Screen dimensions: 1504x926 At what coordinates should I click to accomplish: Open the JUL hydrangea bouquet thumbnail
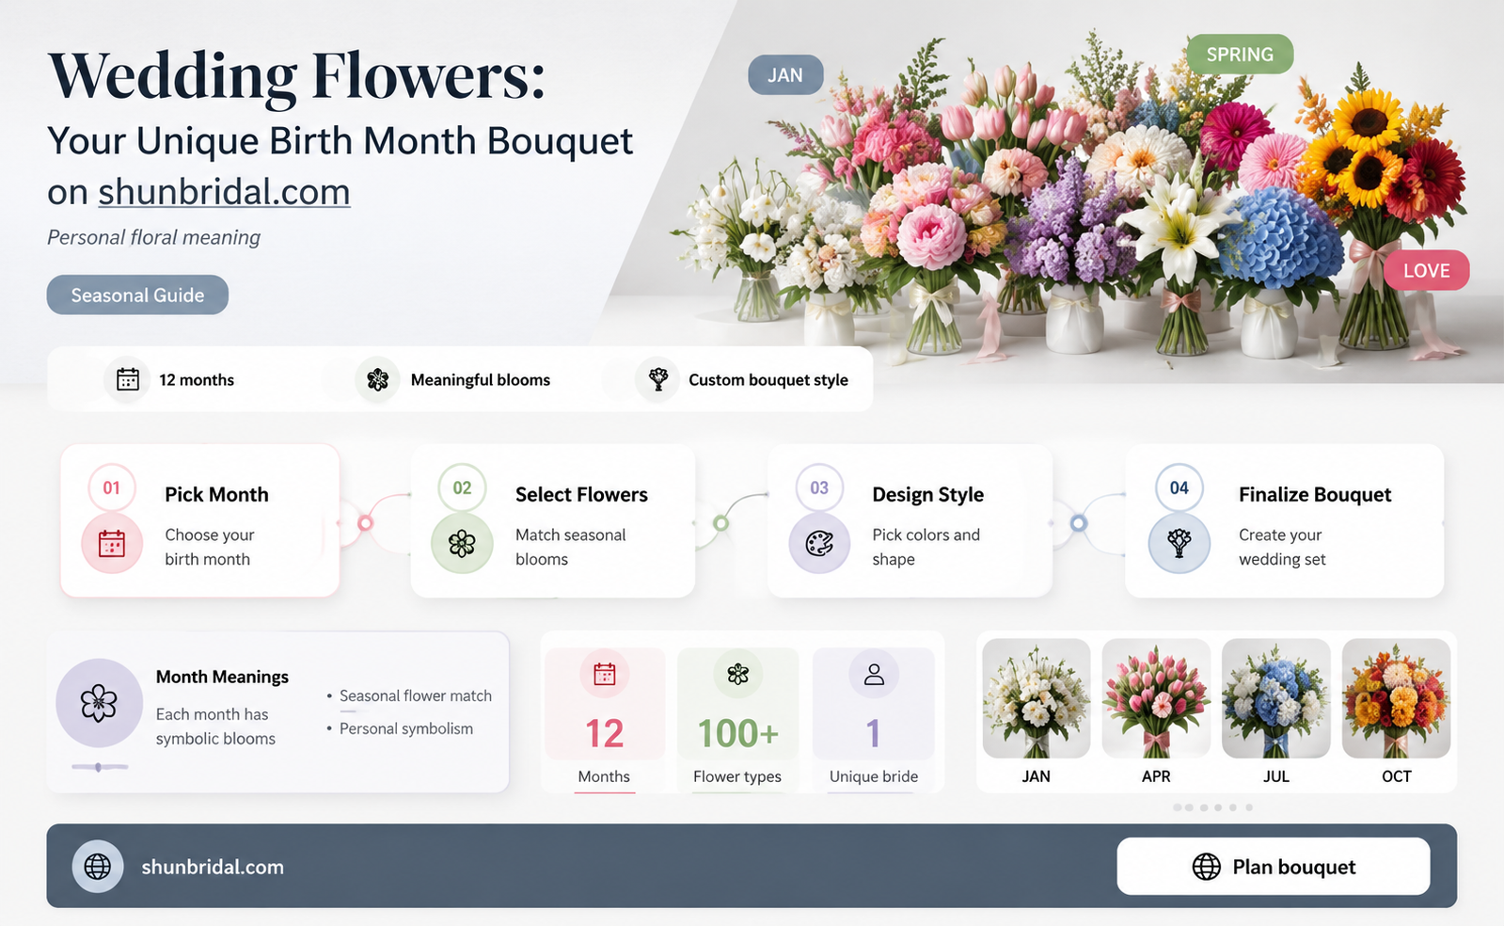click(x=1276, y=698)
